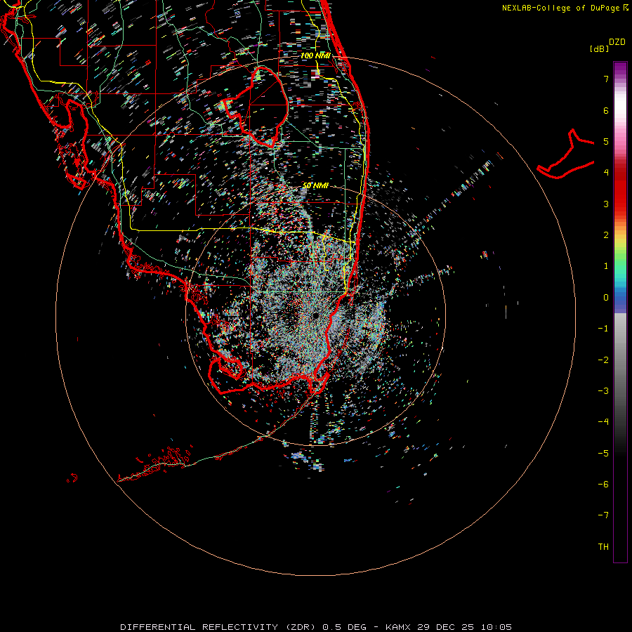
Task: Click the '-6' value on the color scale
Action: 603,485
